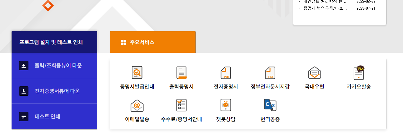Image resolution: width=403 pixels, height=138 pixels.
Task: Open the 정부전자문서지갑 PDF icon
Action: (270, 73)
